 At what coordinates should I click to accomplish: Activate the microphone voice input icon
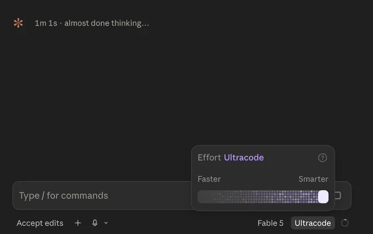tap(95, 223)
